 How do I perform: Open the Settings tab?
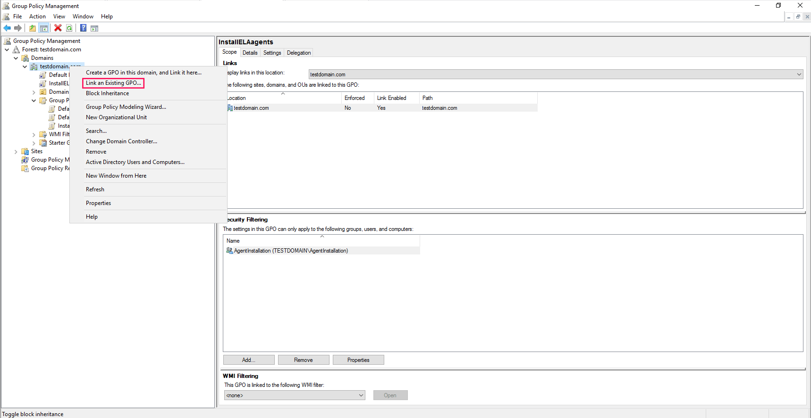coord(272,53)
